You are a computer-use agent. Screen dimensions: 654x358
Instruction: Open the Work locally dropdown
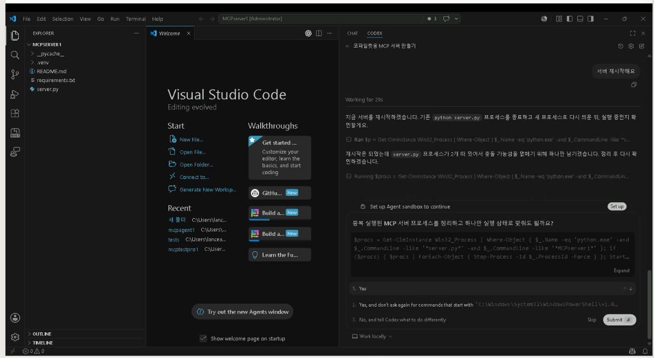point(372,336)
